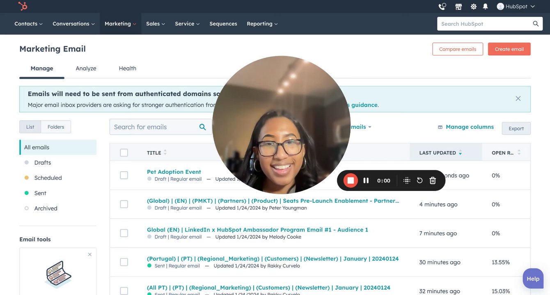Open the Portugal January 20240124 newsletter
Viewport: 550px width, 295px height.
pyautogui.click(x=273, y=259)
